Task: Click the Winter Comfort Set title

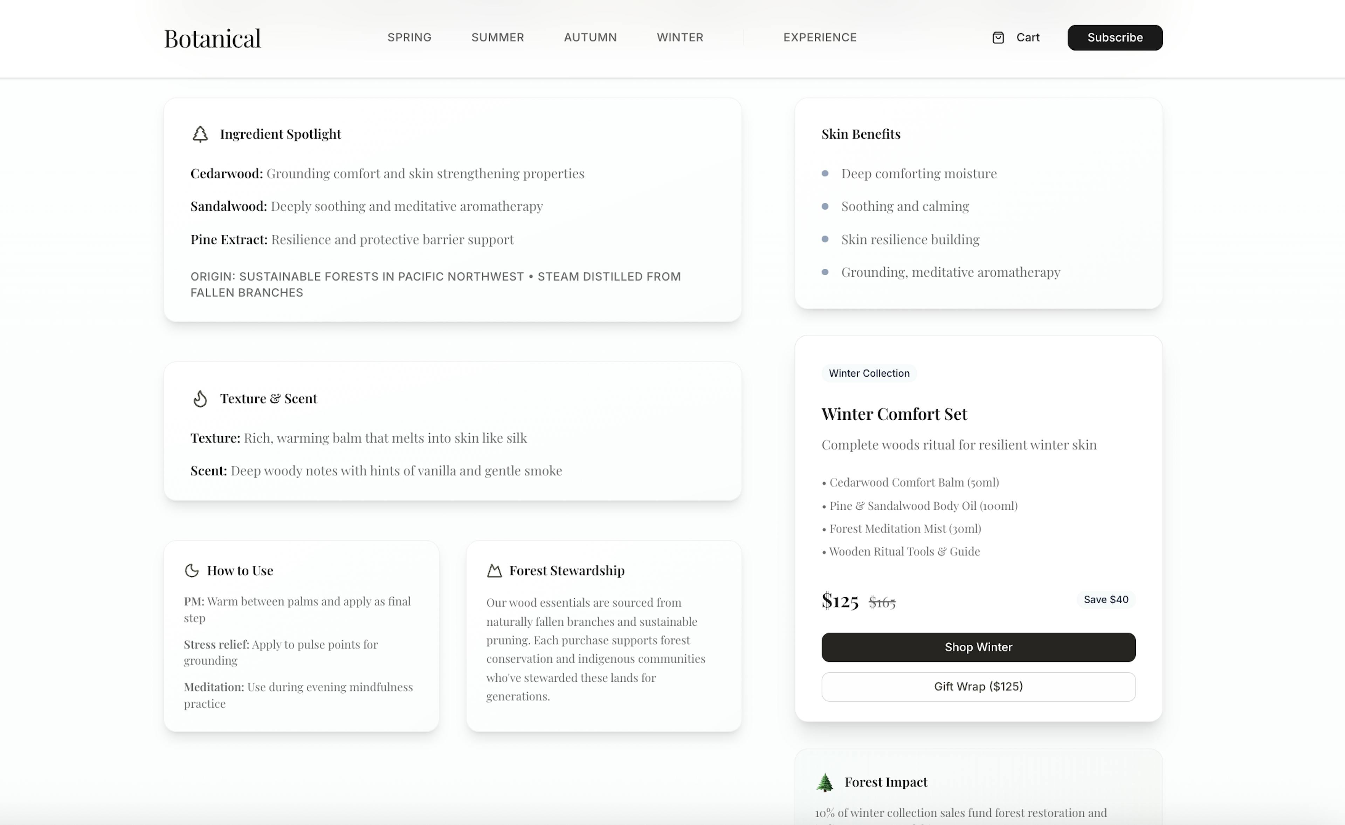Action: [x=894, y=414]
